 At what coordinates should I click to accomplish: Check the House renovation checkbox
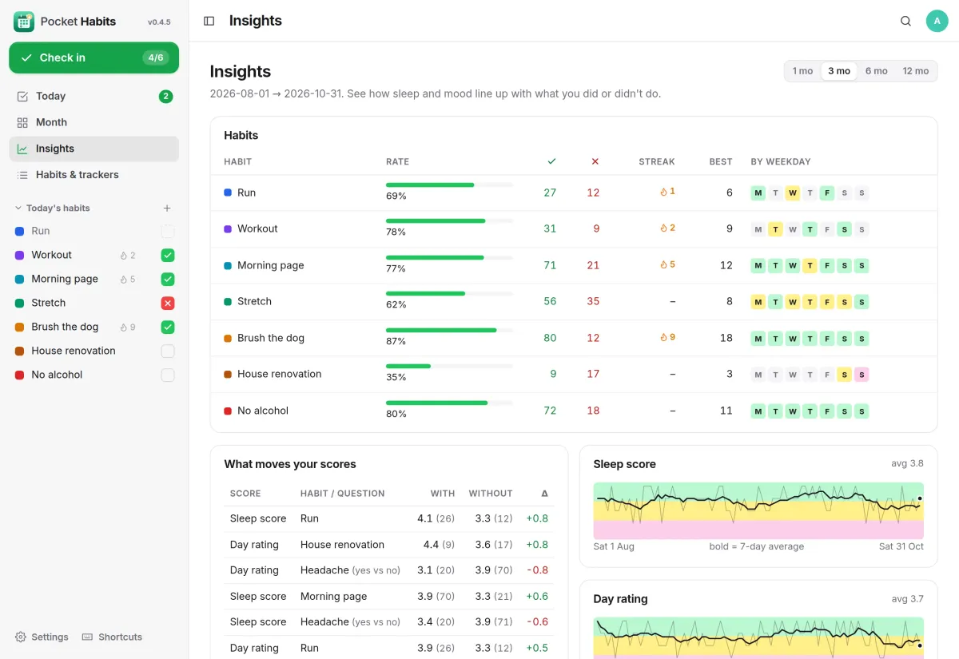[x=168, y=351]
